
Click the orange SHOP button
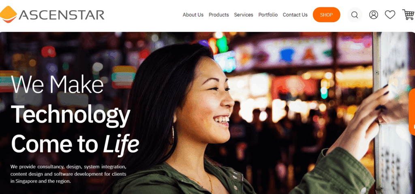pos(326,15)
